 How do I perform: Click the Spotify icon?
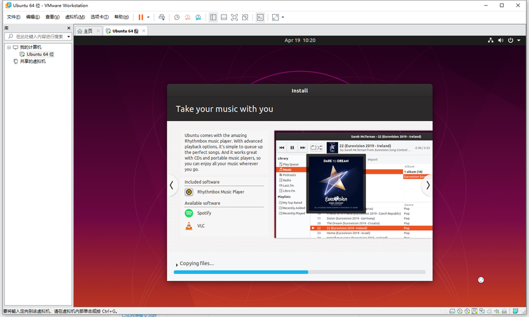(189, 213)
